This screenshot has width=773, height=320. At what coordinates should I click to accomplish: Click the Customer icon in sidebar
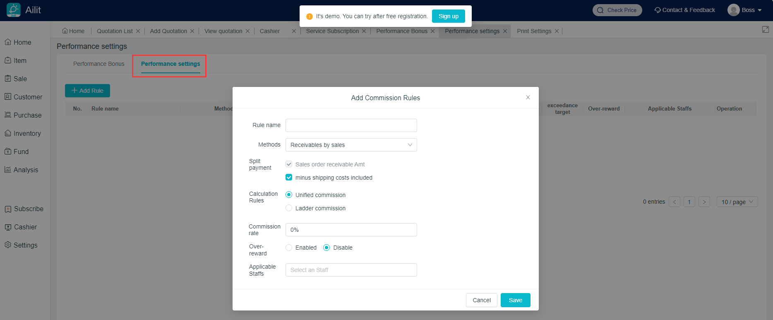pyautogui.click(x=8, y=97)
